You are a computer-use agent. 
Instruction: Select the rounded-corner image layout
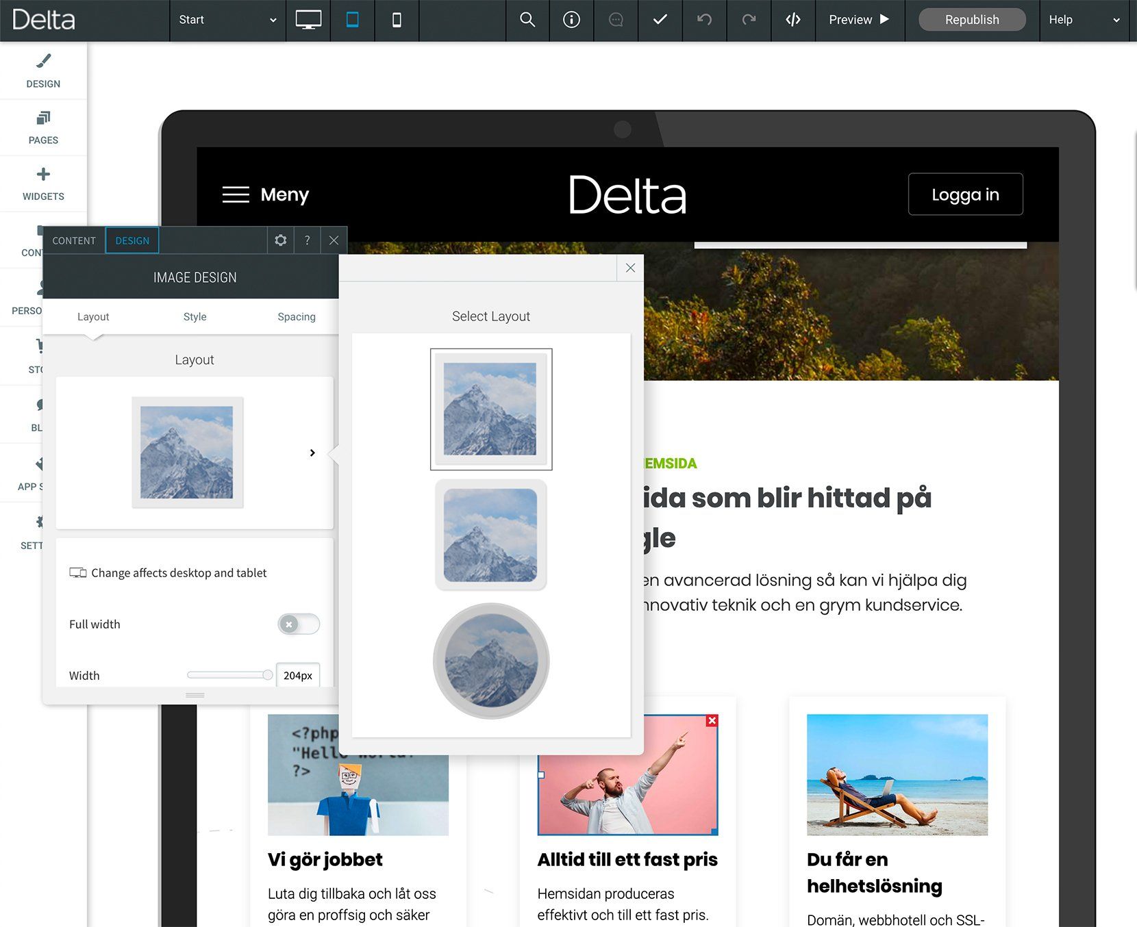(491, 535)
